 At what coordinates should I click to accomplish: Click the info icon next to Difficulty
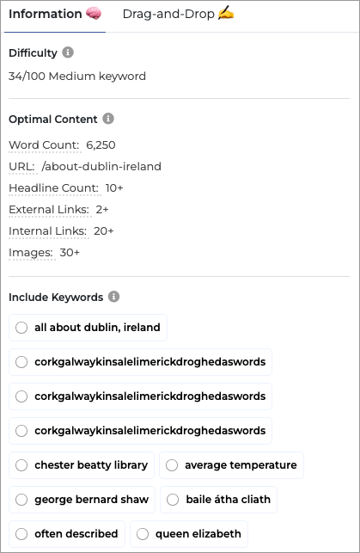68,52
